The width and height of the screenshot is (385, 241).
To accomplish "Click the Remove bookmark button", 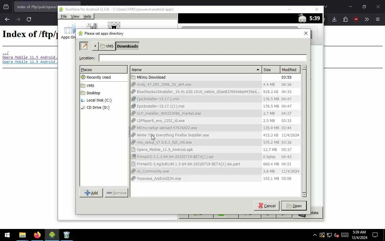I will click(116, 193).
